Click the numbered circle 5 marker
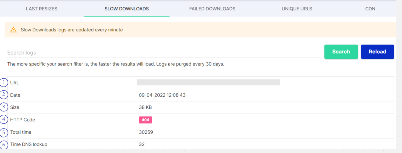Image resolution: width=402 pixels, height=153 pixels. tap(4, 132)
